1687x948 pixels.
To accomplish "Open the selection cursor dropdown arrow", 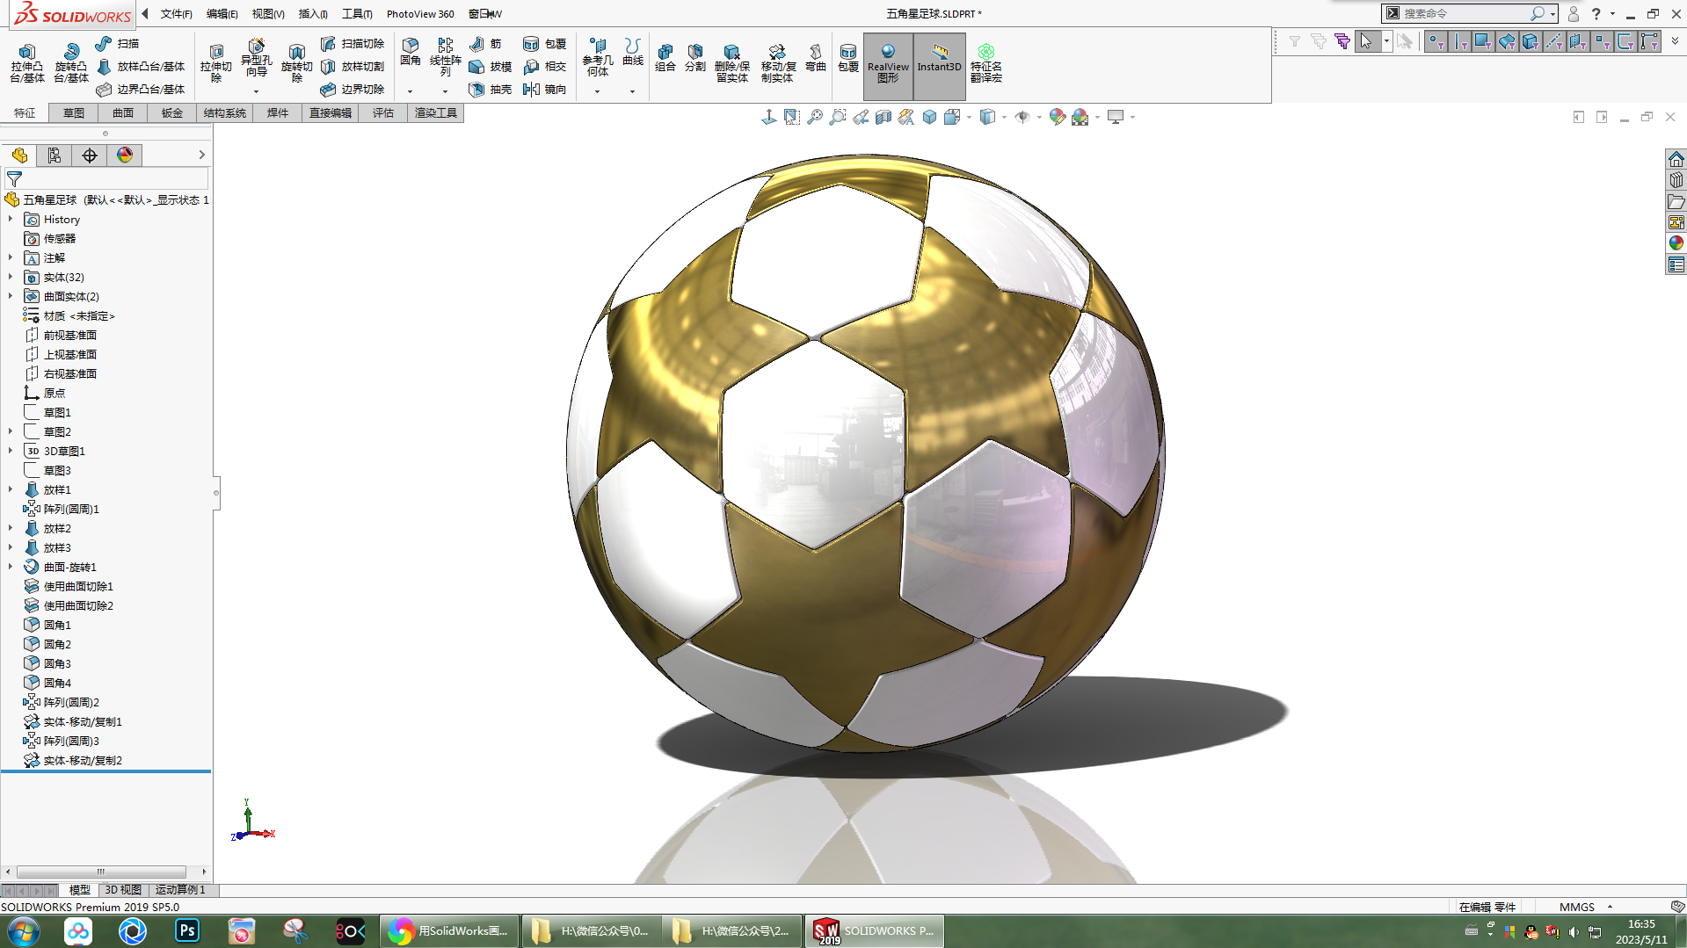I will click(x=1386, y=41).
